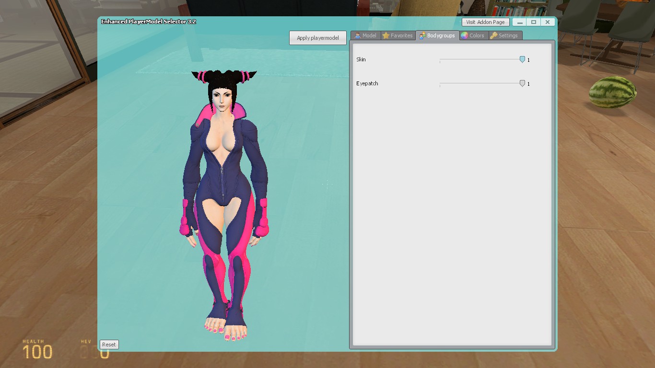Click the Eyepatch slider track
Image resolution: width=655 pixels, height=368 pixels.
pos(481,83)
